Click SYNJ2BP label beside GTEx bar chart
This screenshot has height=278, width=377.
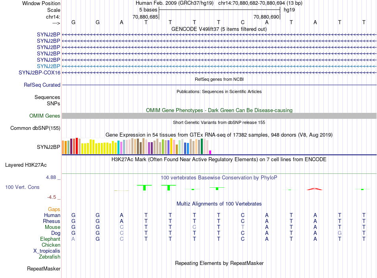pos(48,147)
